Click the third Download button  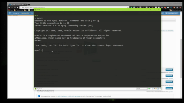[169, 82]
